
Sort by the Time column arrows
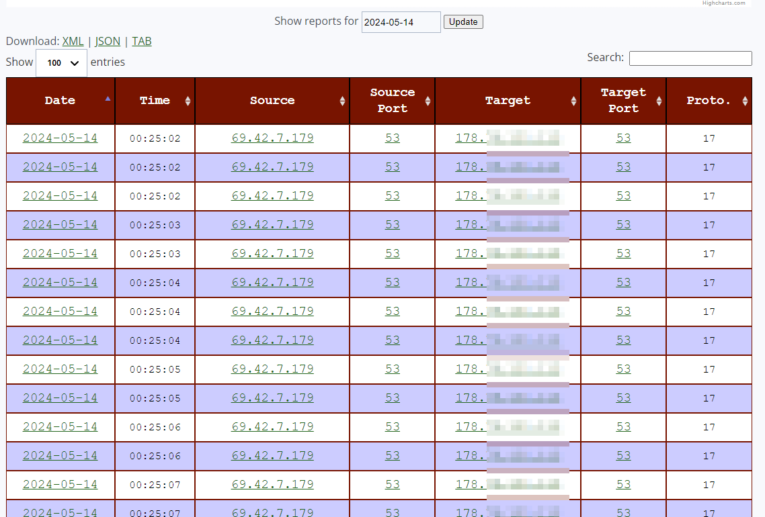(188, 101)
